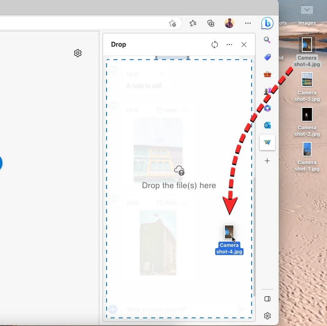327x326 pixels.
Task: Open the Bing chat sidebar button
Action: point(267,23)
